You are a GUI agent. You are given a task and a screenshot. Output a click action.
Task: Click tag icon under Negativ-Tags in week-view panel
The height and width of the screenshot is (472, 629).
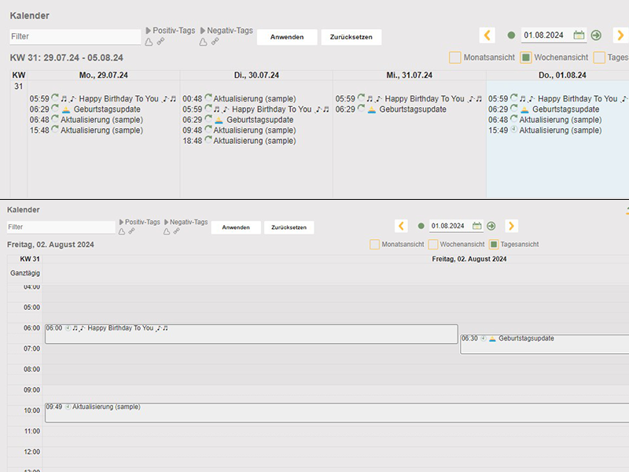click(x=204, y=42)
